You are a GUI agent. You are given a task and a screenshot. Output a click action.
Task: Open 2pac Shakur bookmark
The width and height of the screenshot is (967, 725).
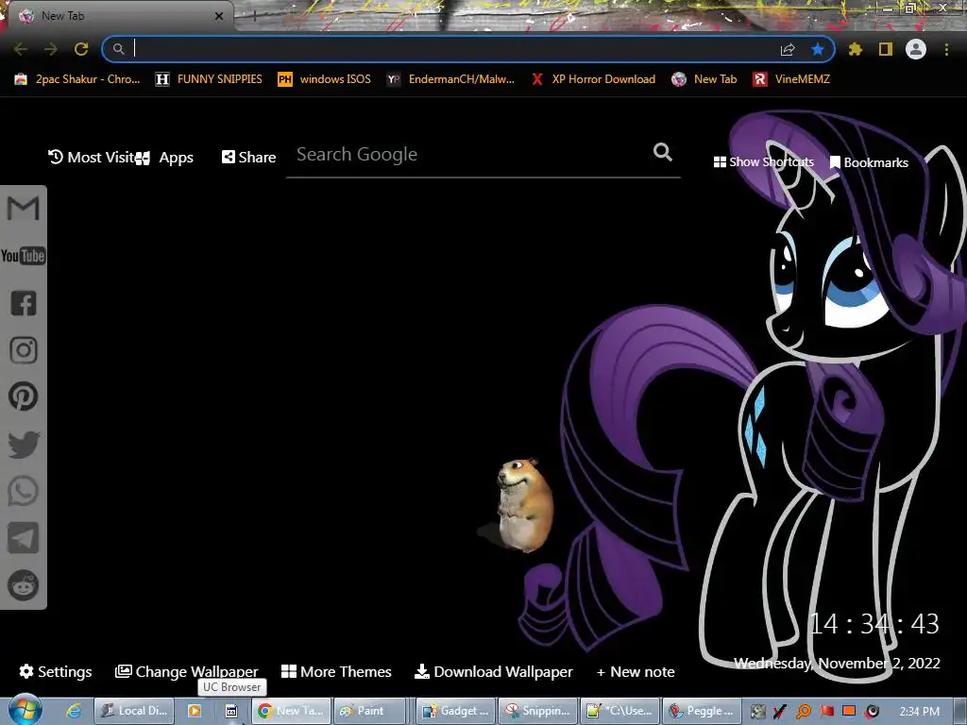click(x=77, y=79)
